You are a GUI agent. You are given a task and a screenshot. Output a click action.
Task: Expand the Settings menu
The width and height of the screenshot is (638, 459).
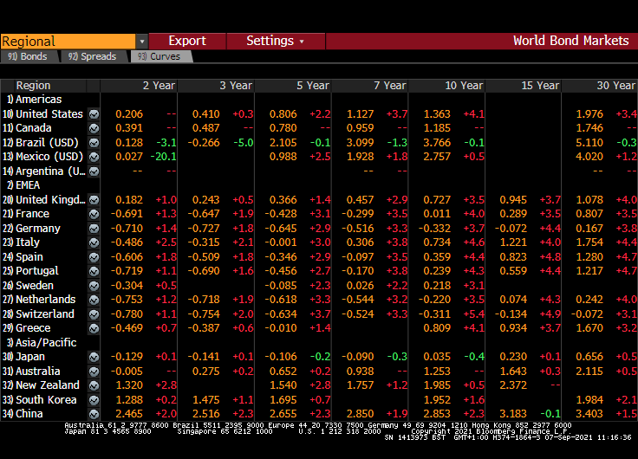point(276,41)
